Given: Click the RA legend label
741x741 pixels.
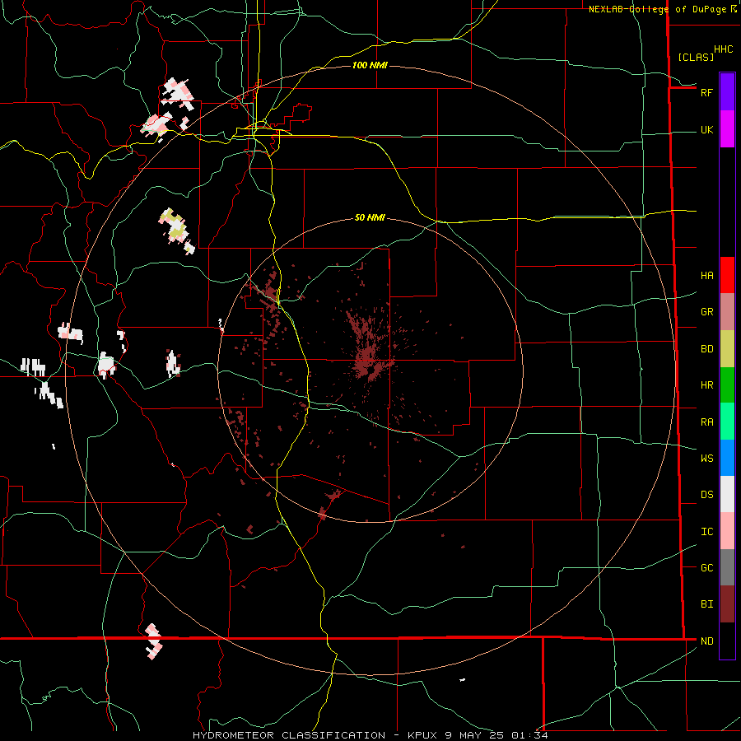Looking at the screenshot, I should (706, 422).
